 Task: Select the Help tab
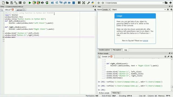pyautogui.click(x=125, y=50)
